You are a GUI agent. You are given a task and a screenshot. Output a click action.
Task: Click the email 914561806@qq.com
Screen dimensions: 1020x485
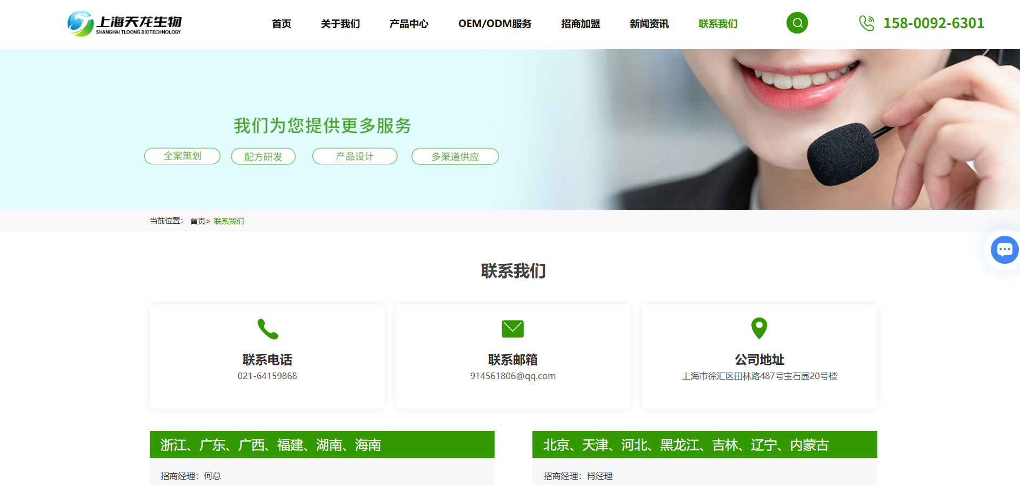pos(512,376)
